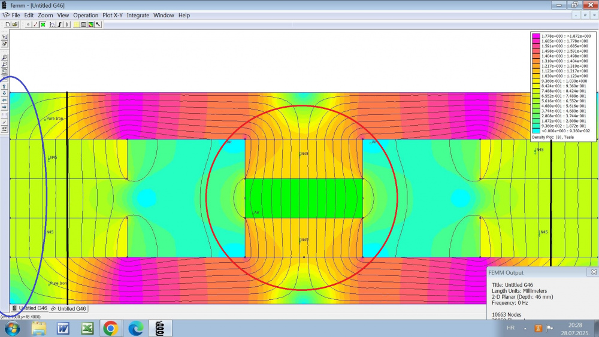Close the FEMM Output panel

tap(594, 272)
